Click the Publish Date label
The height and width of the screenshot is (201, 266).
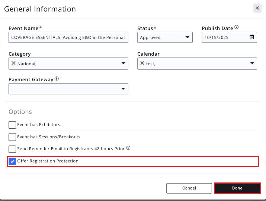click(217, 28)
